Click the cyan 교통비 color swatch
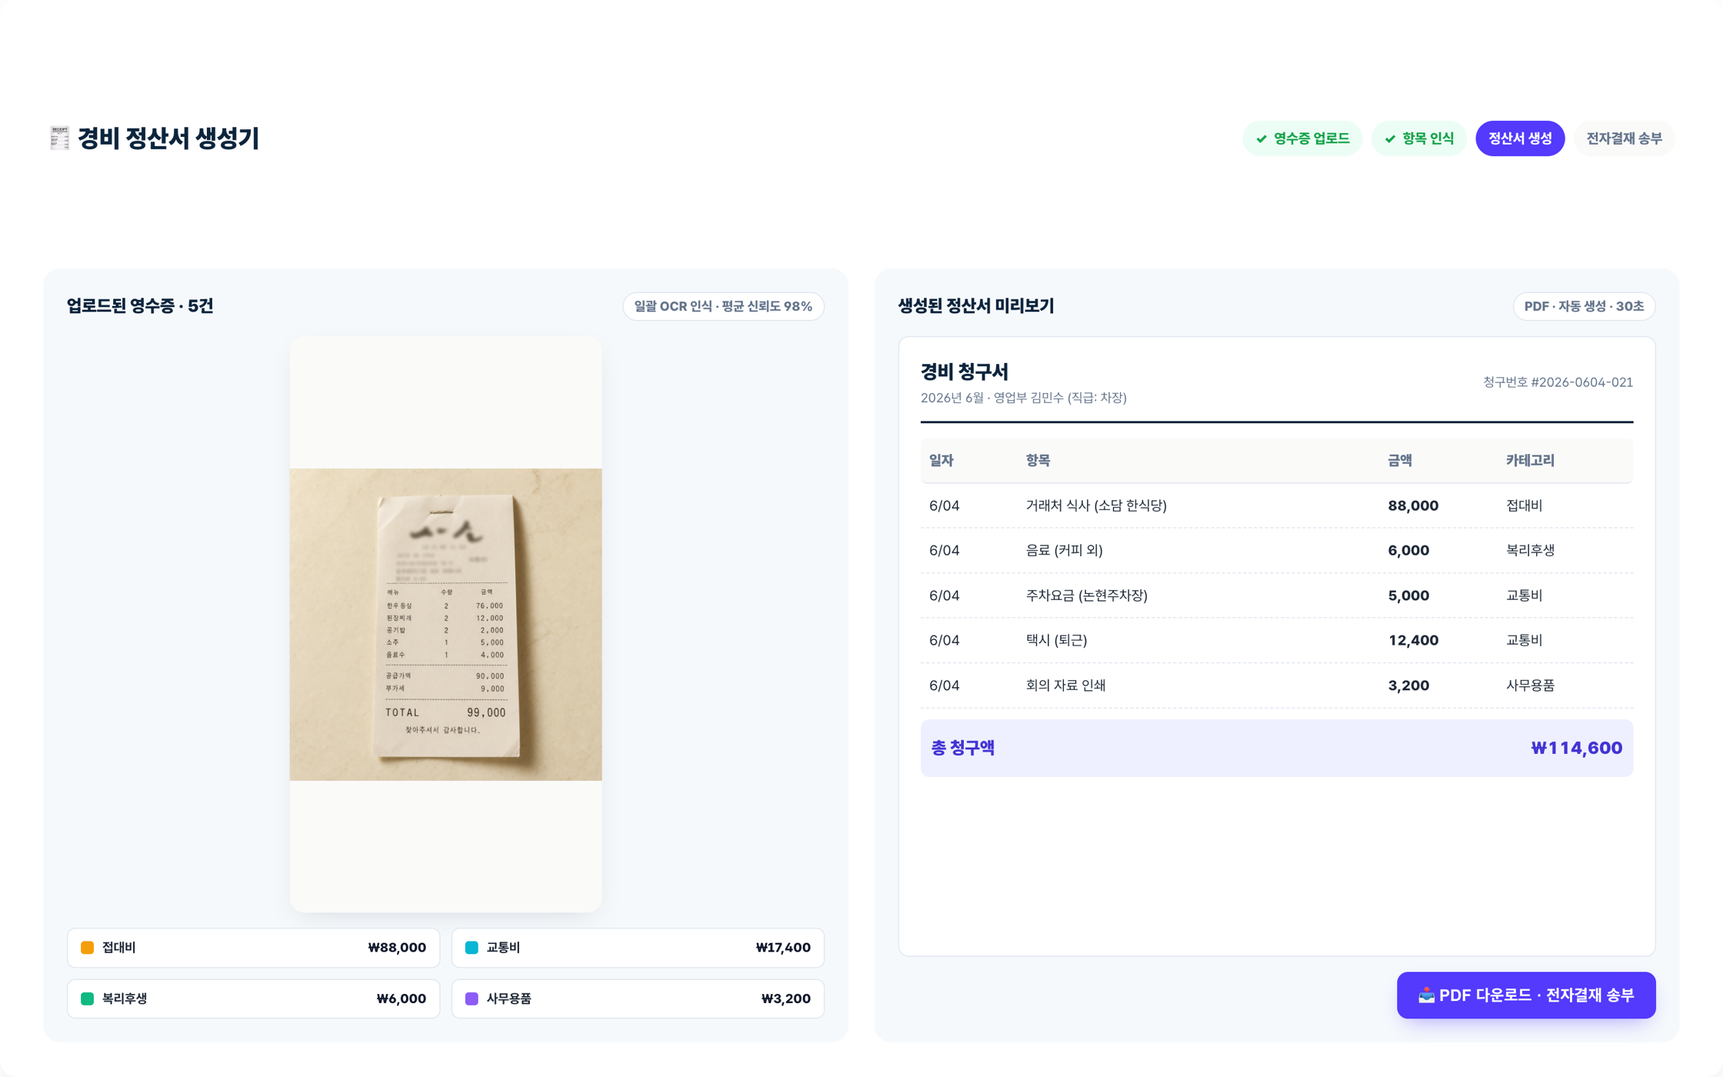1723x1077 pixels. pos(472,948)
